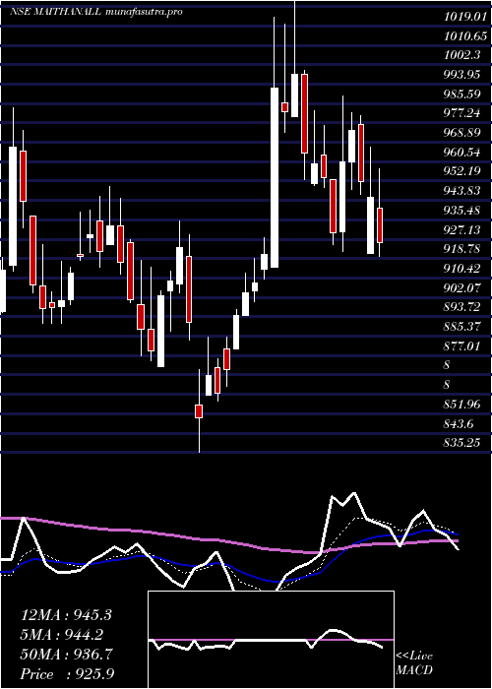
Task: Select the 910.42 axis label
Action: coord(461,268)
